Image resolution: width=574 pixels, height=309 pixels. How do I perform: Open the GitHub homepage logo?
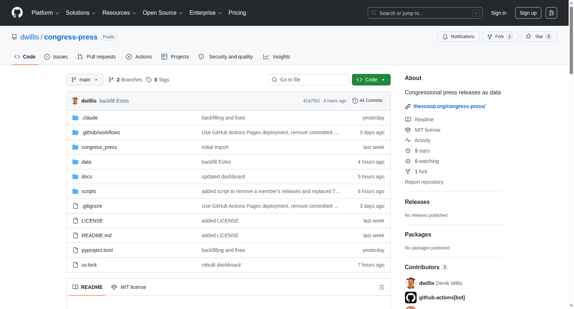click(x=17, y=13)
